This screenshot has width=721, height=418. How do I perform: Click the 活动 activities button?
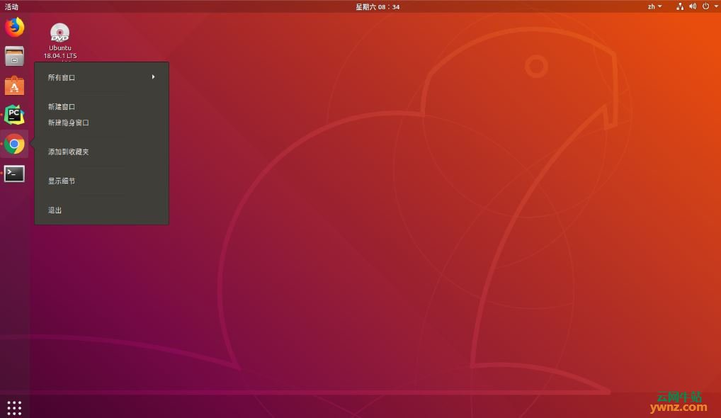[x=11, y=6]
